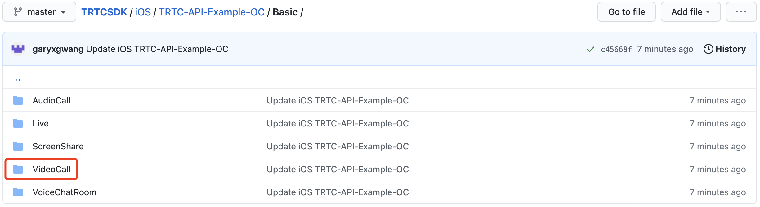Viewport: 760px width, 207px height.
Task: View commit History
Action: (x=725, y=49)
